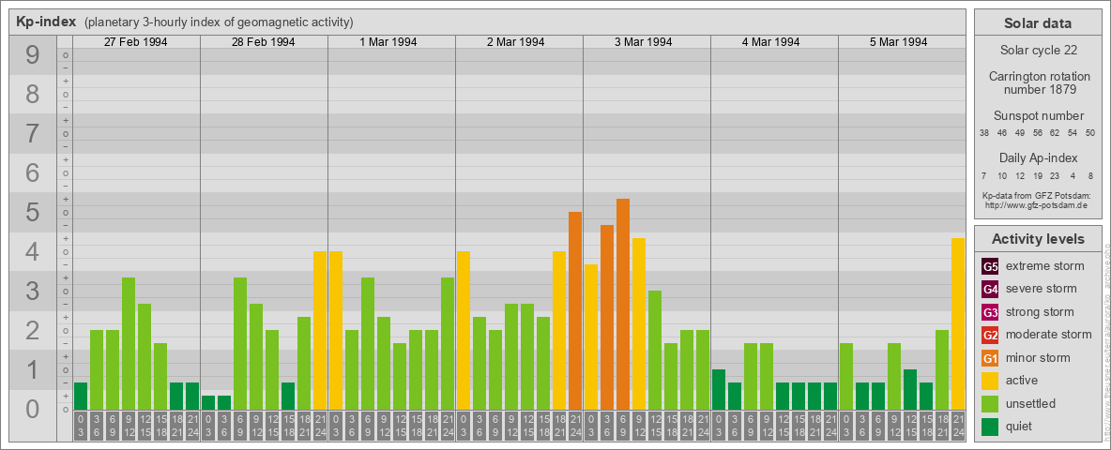Select the yellow active level swatch
1111x450 pixels.
(x=990, y=381)
